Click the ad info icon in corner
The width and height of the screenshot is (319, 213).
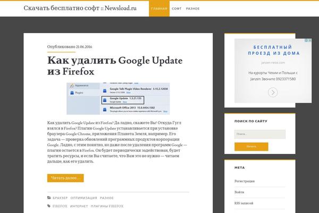point(306,40)
